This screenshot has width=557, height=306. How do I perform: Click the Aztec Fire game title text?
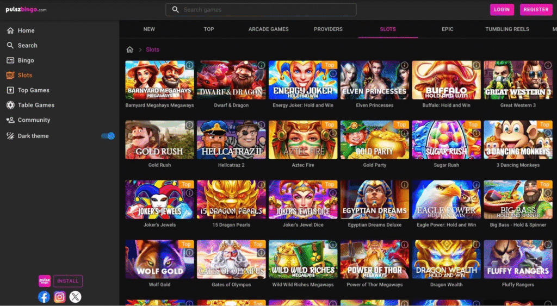pyautogui.click(x=303, y=165)
